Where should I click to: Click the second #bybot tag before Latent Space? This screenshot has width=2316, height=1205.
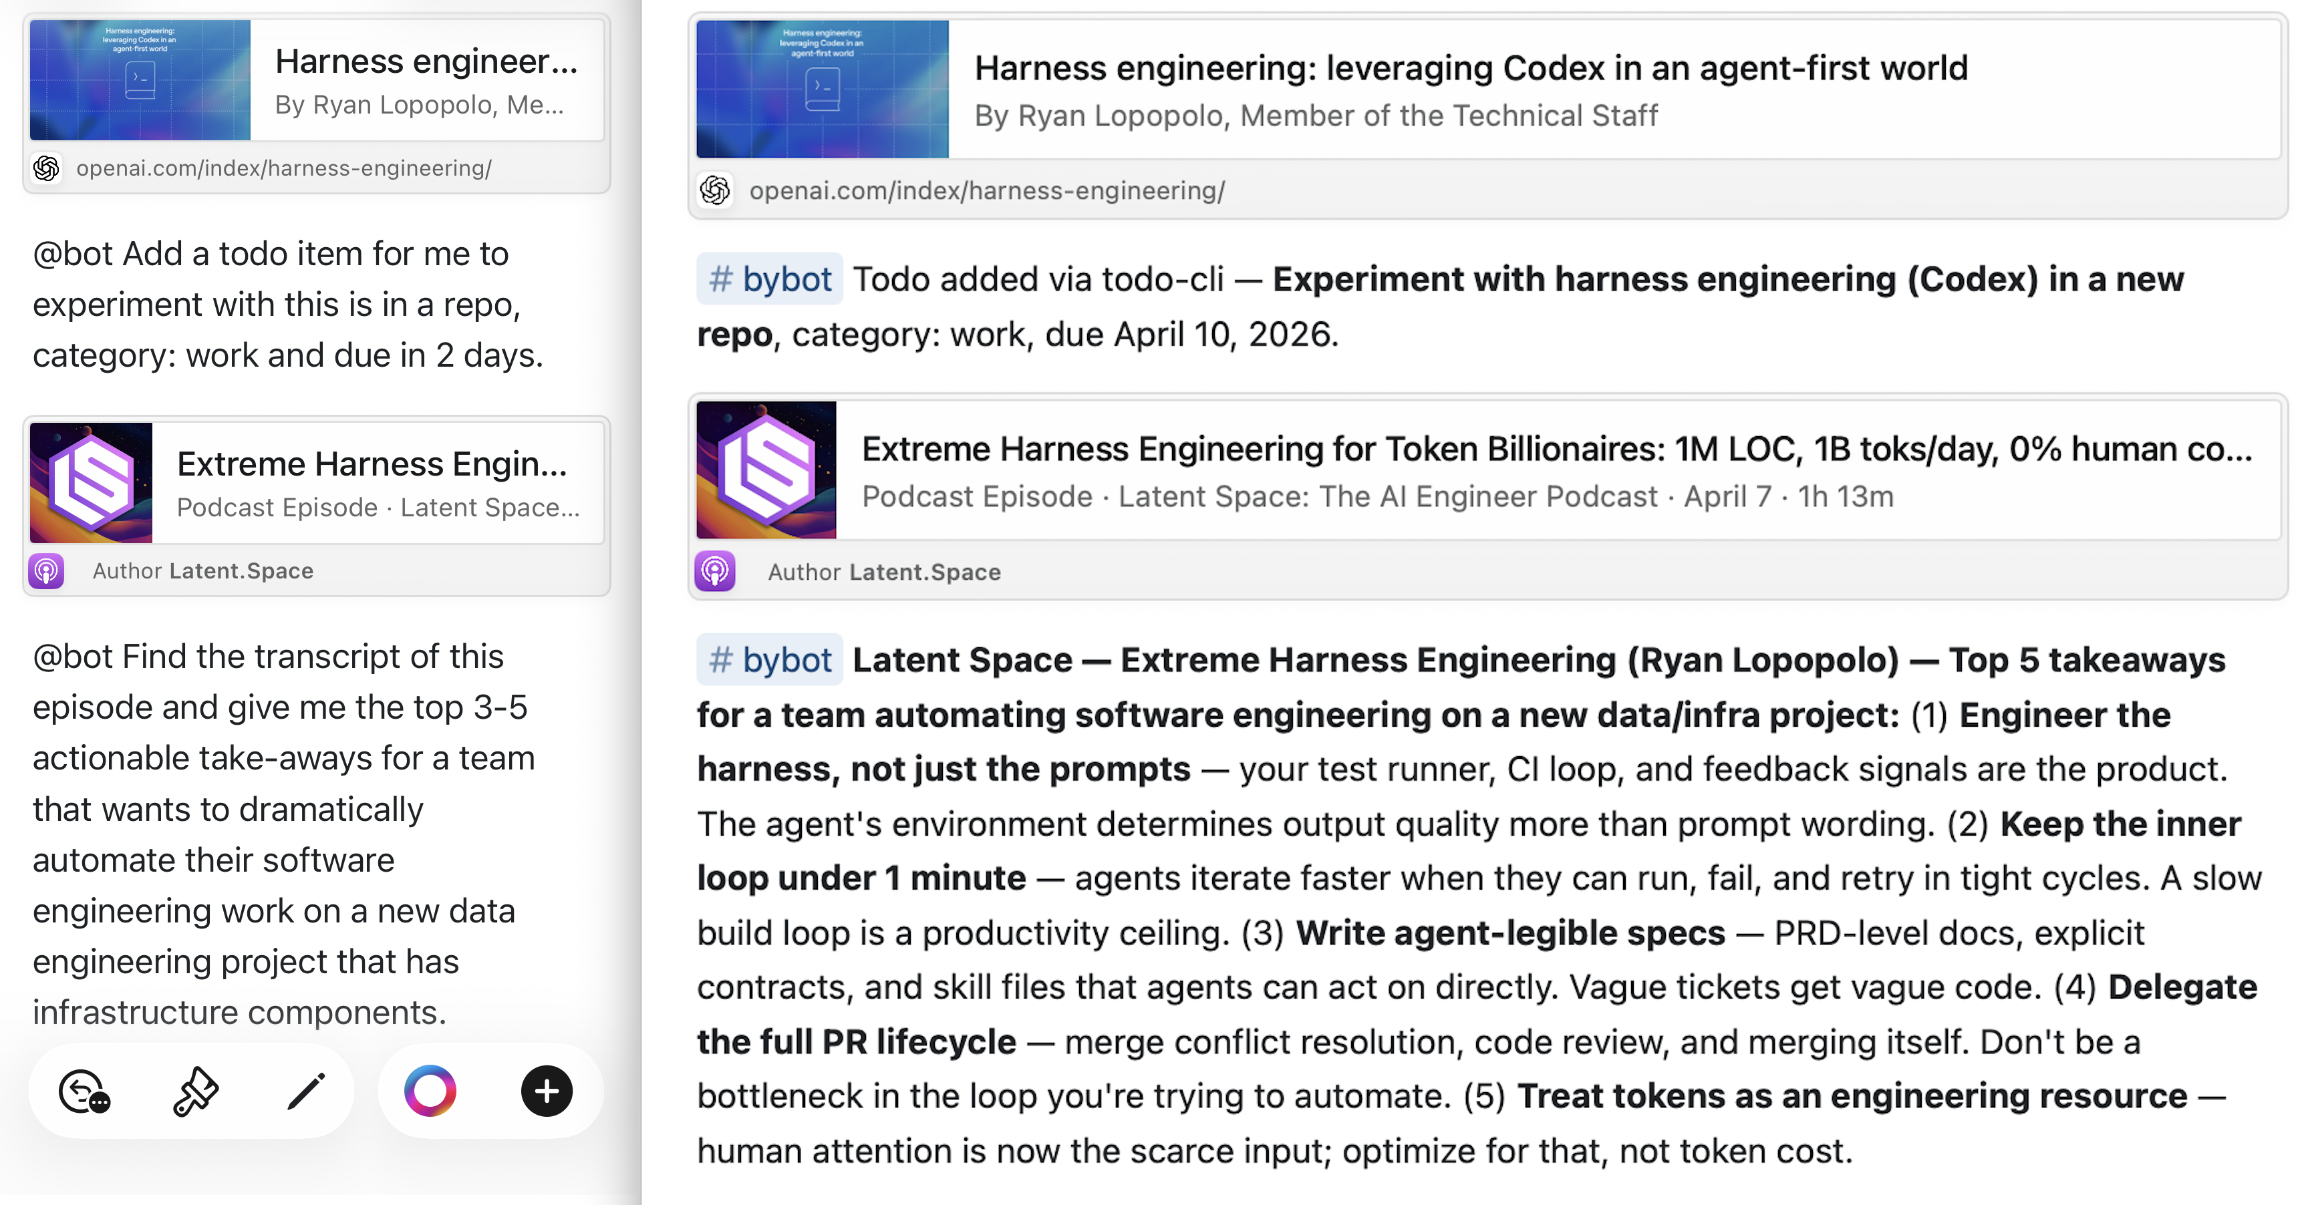[x=770, y=661]
